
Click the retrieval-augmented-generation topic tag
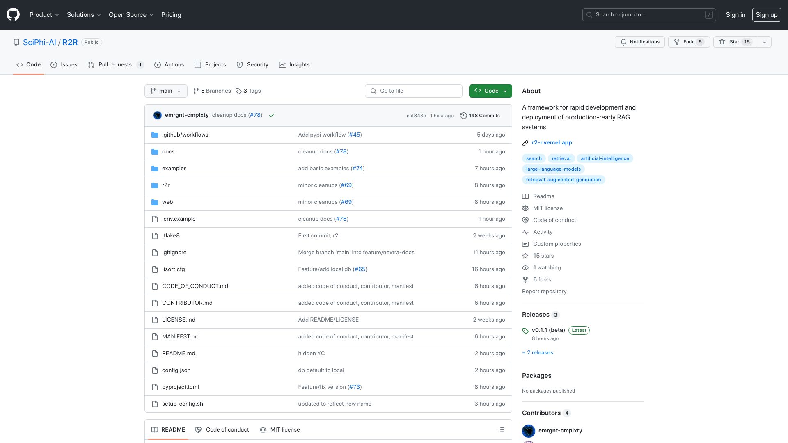coord(563,180)
